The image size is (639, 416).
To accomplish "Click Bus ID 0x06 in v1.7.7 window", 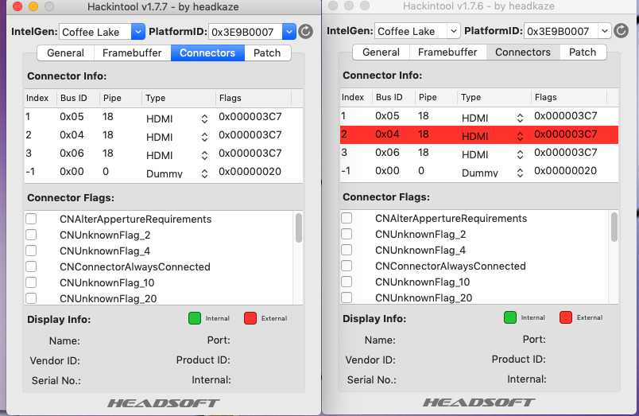I will click(72, 154).
